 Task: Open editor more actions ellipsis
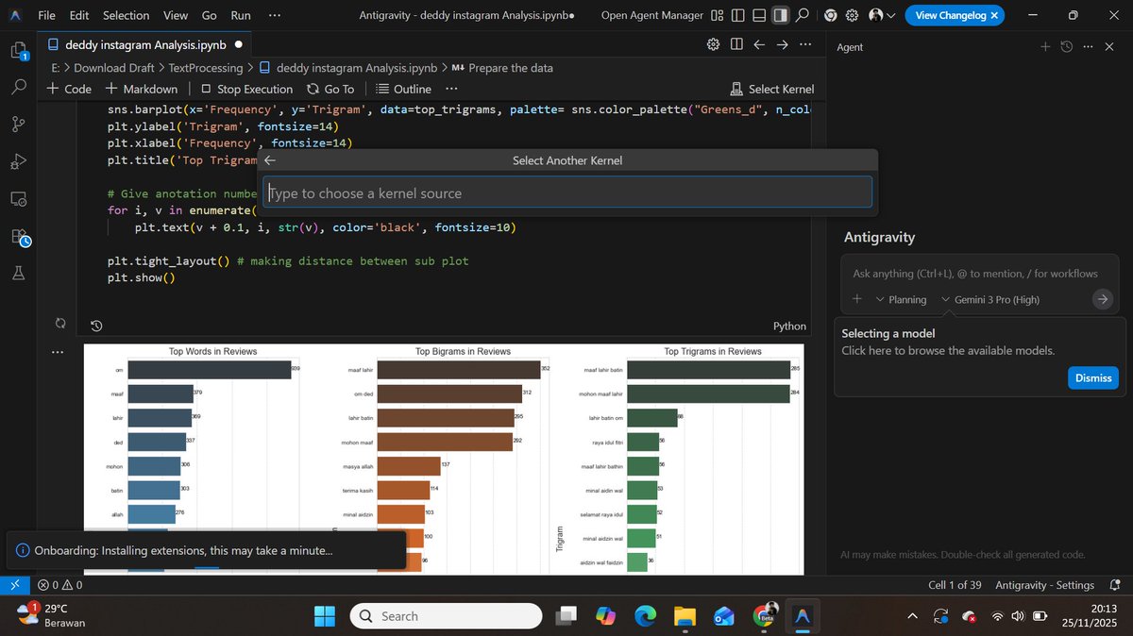pyautogui.click(x=805, y=44)
